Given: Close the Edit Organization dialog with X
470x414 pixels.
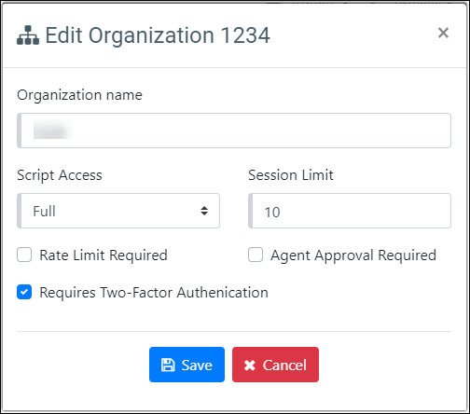Looking at the screenshot, I should pyautogui.click(x=443, y=33).
